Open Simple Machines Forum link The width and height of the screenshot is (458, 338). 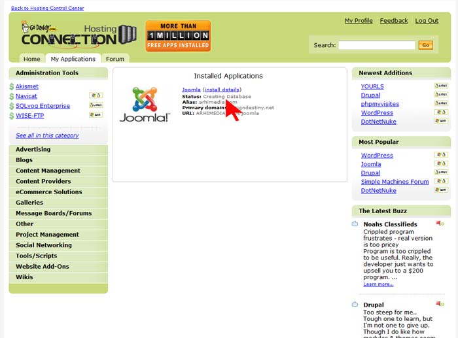point(395,182)
